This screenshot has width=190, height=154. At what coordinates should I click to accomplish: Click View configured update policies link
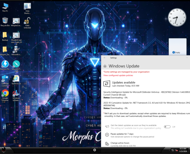[118, 75]
